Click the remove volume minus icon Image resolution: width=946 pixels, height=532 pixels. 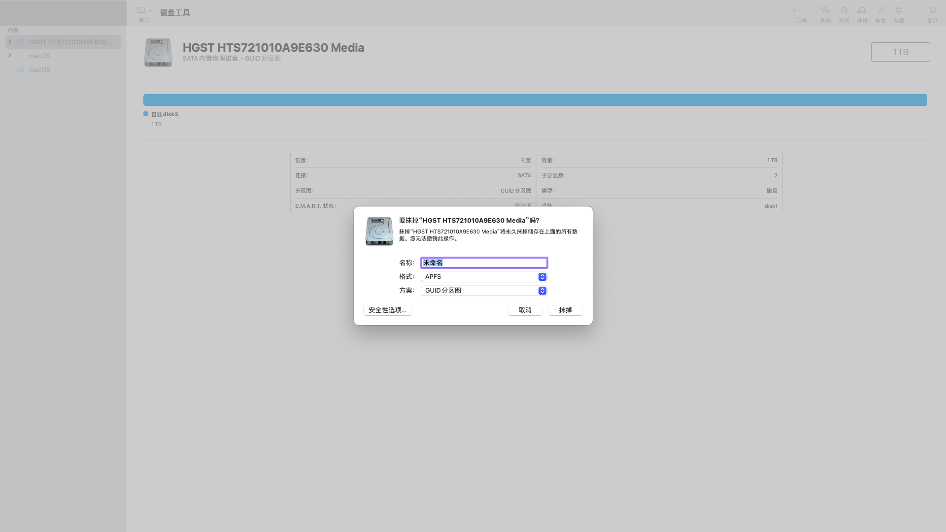[x=808, y=10]
